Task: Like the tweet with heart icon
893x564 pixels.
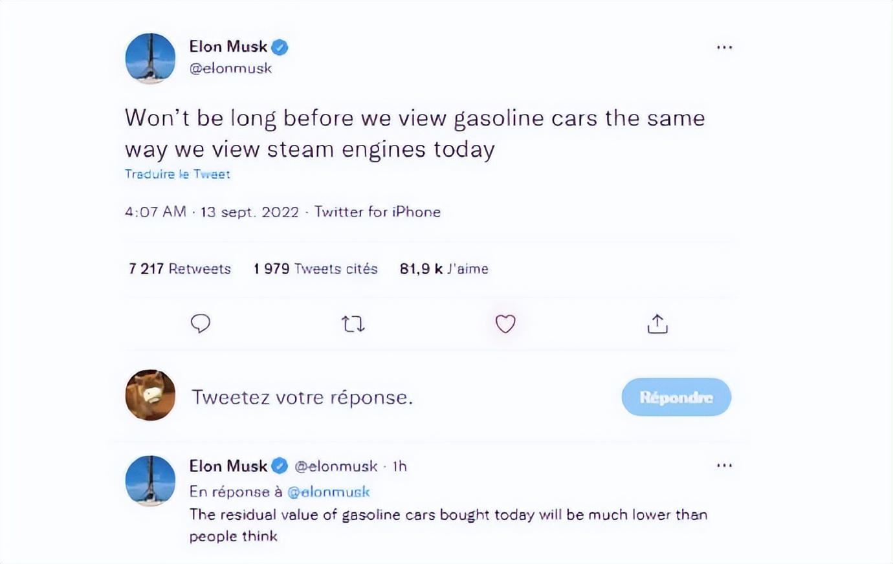Action: click(x=505, y=323)
